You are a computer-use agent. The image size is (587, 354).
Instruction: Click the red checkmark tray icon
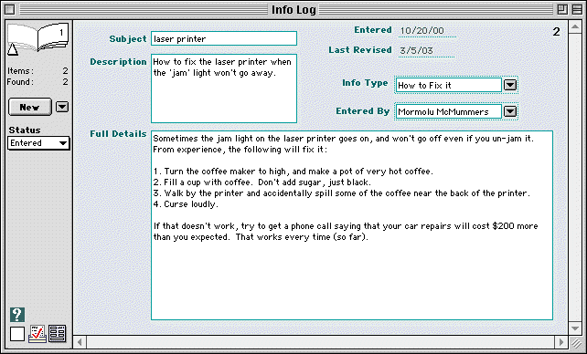click(37, 333)
